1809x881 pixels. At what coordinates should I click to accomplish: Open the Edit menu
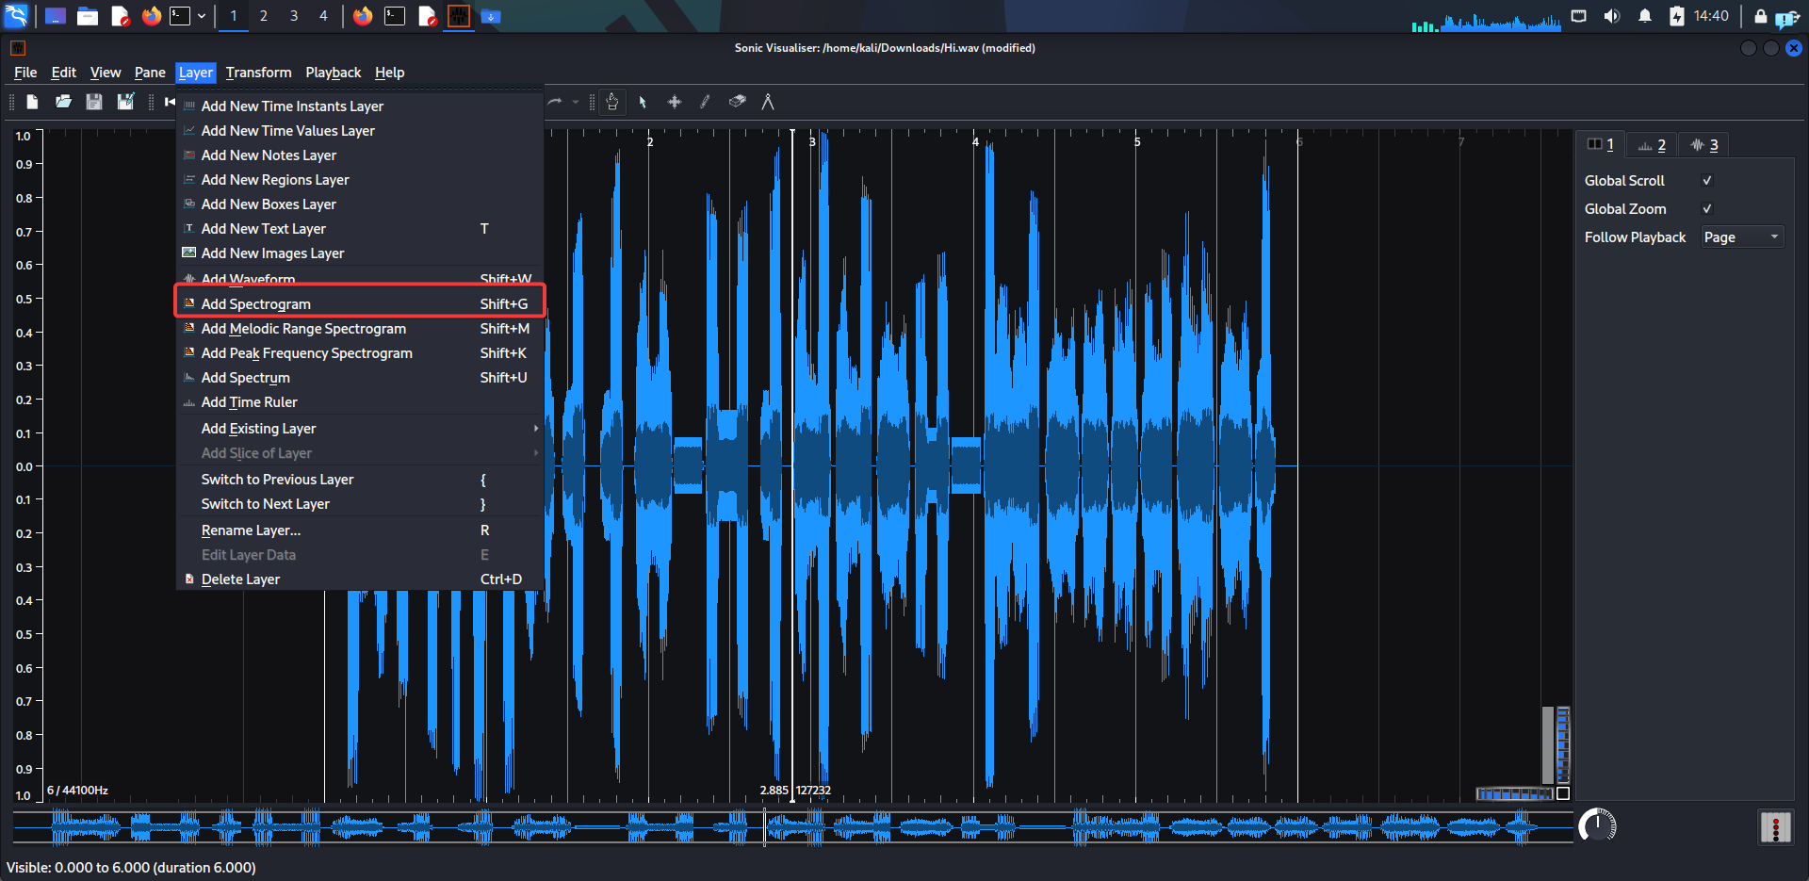(x=64, y=73)
